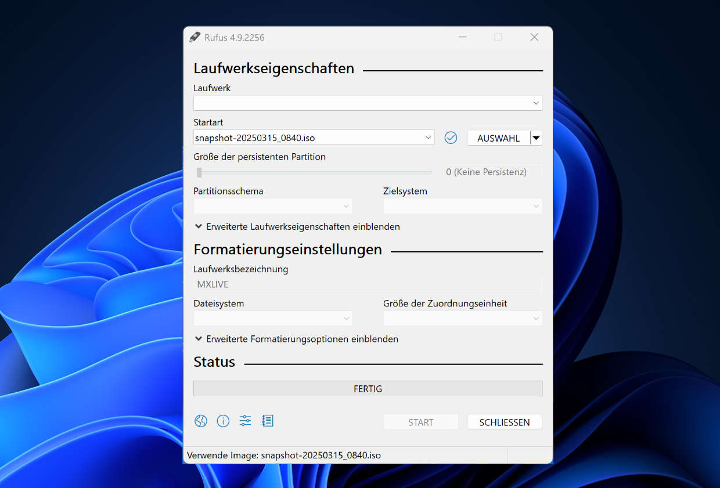Click the START button
720x488 pixels.
pos(421,422)
